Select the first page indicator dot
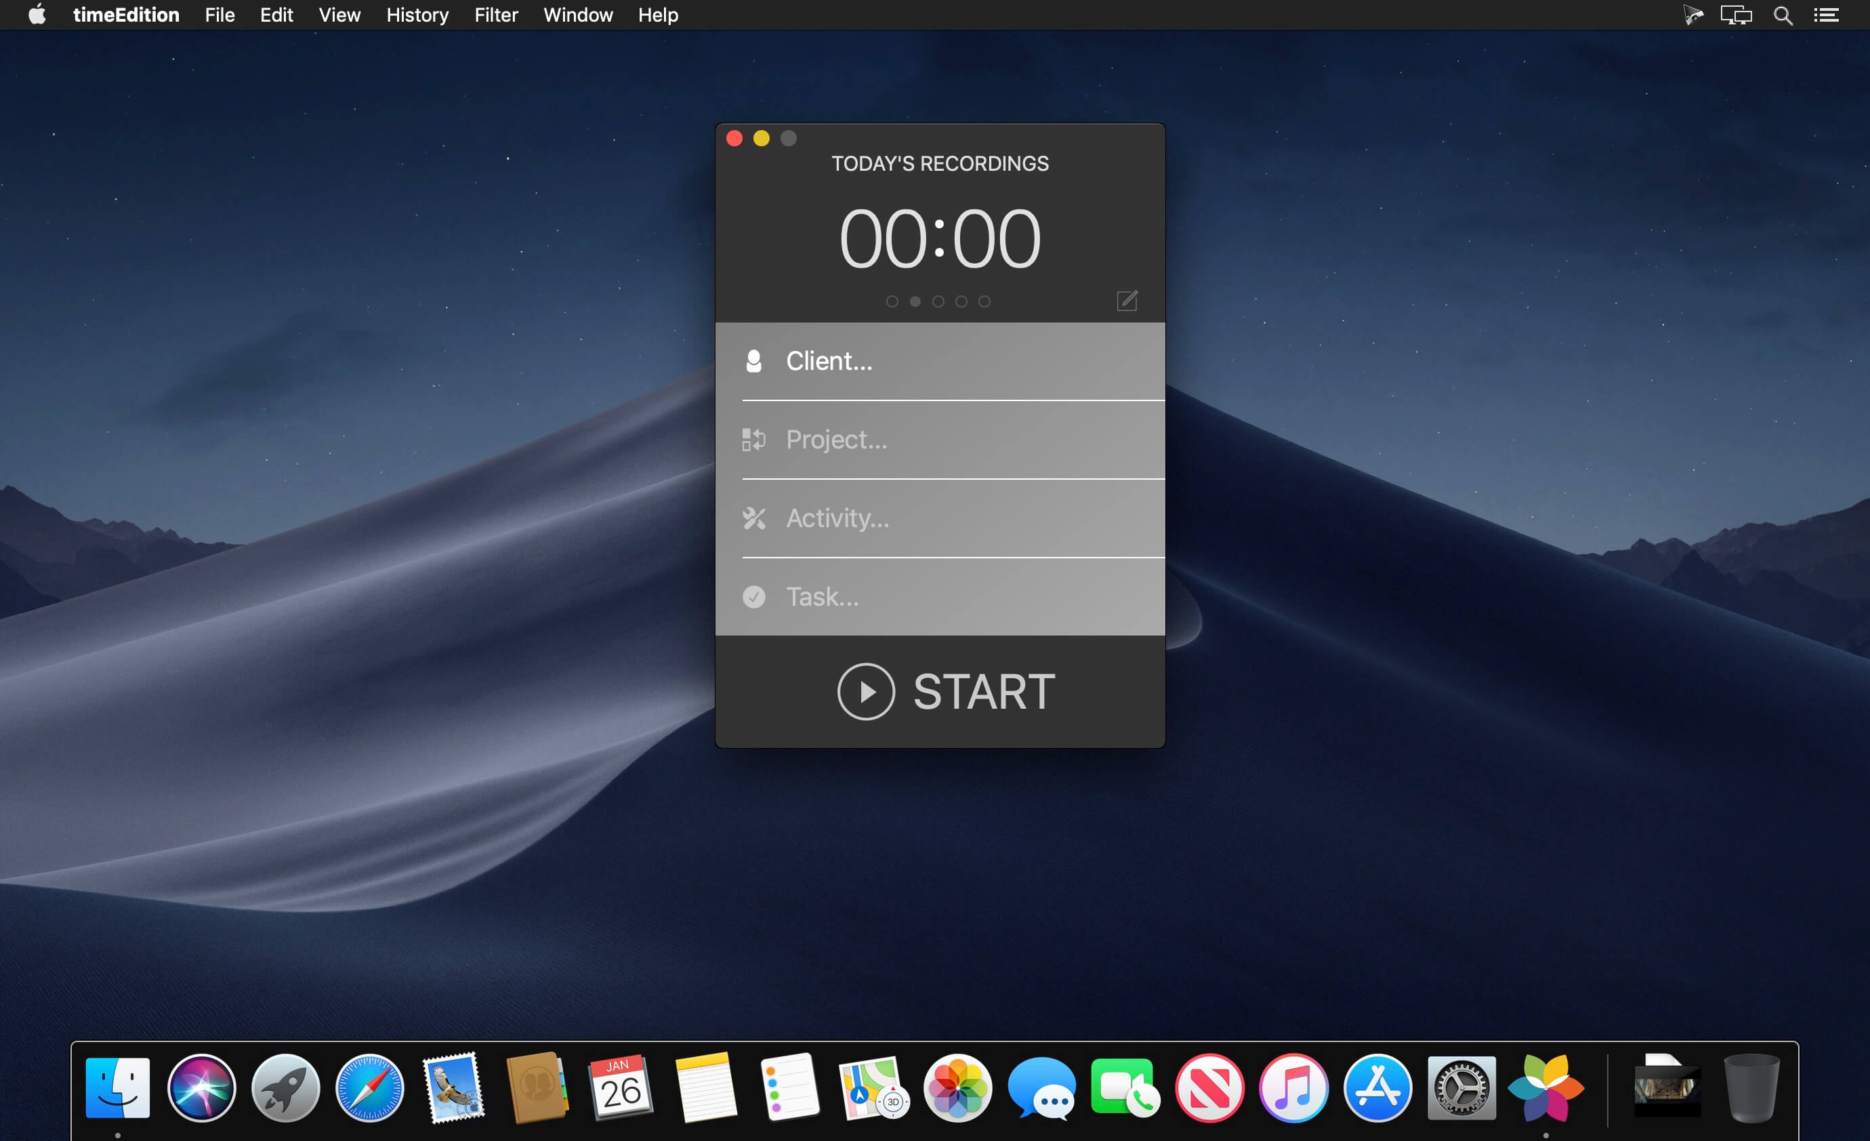 pyautogui.click(x=892, y=302)
